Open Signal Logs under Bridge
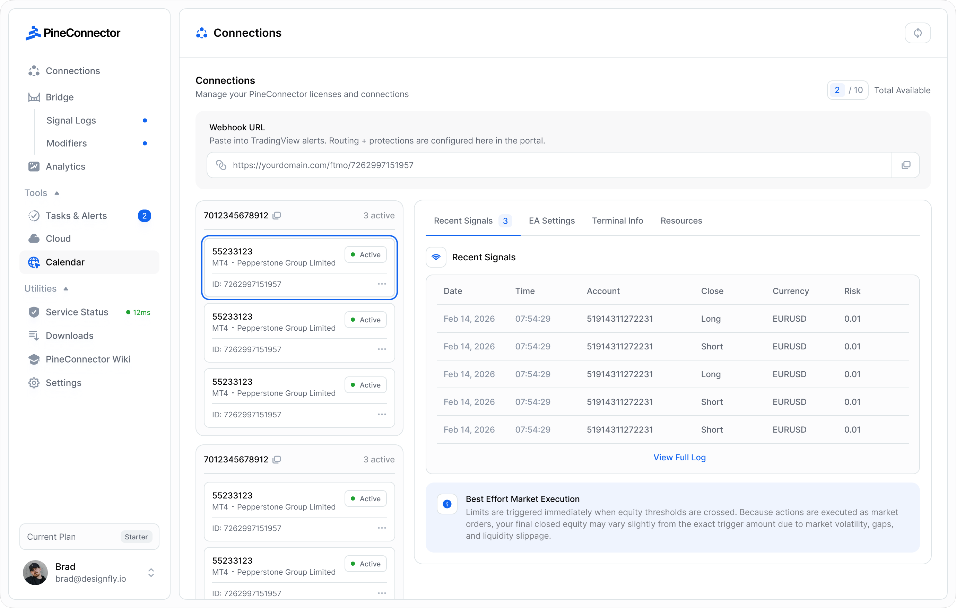Screen dimensions: 956x608 tap(71, 120)
